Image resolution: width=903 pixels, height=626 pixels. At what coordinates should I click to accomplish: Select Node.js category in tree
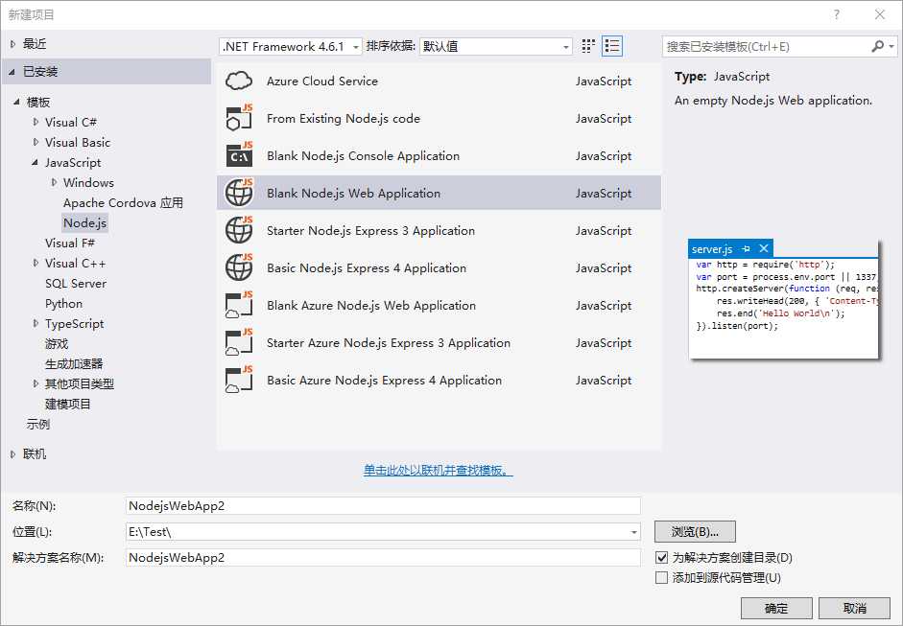(x=84, y=222)
